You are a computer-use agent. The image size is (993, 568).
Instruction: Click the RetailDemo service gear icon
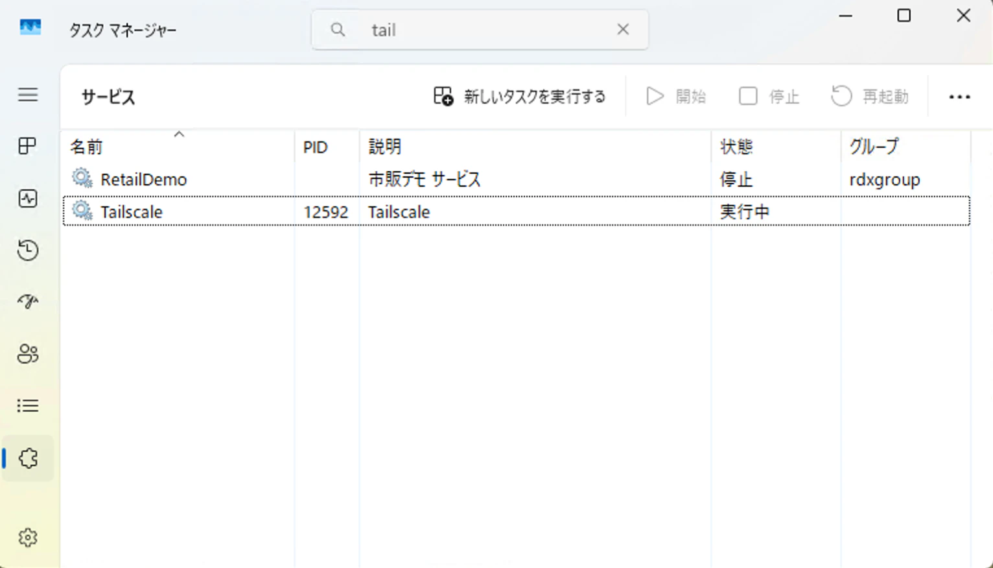point(82,178)
